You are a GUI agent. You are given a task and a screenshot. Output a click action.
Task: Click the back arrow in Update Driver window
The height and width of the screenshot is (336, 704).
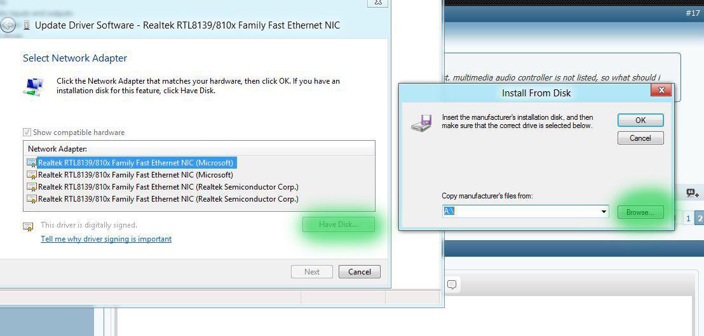click(7, 25)
